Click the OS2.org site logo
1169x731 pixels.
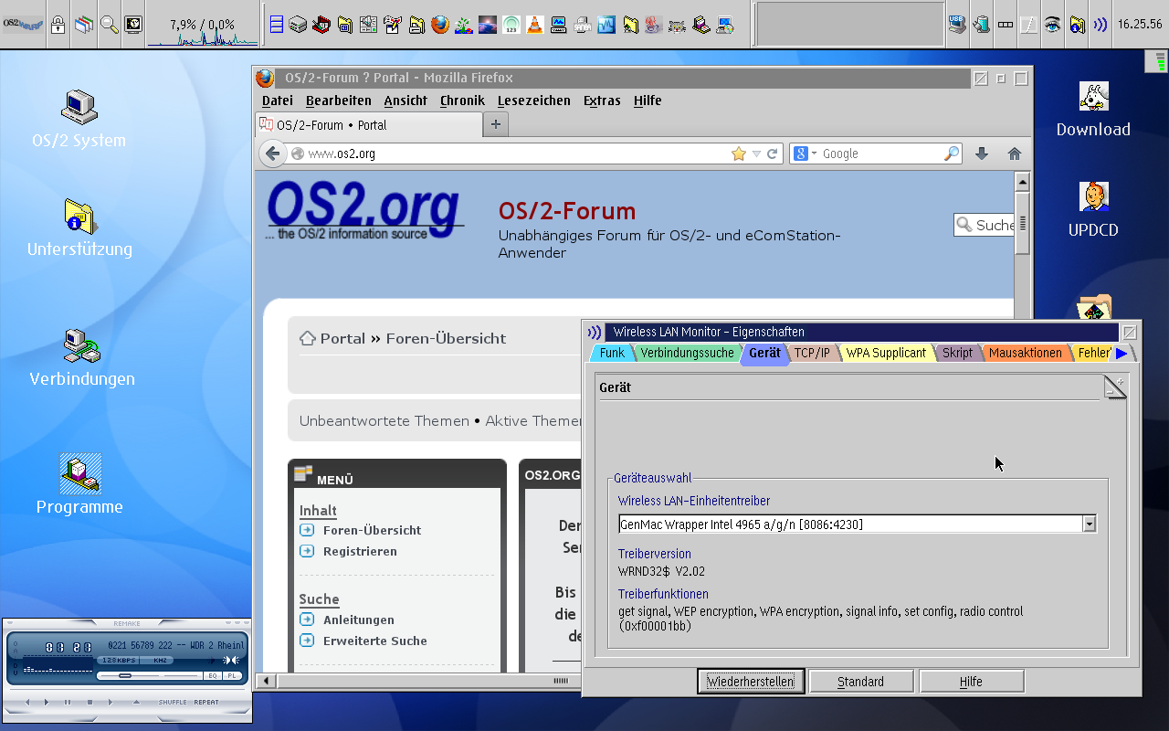point(363,211)
